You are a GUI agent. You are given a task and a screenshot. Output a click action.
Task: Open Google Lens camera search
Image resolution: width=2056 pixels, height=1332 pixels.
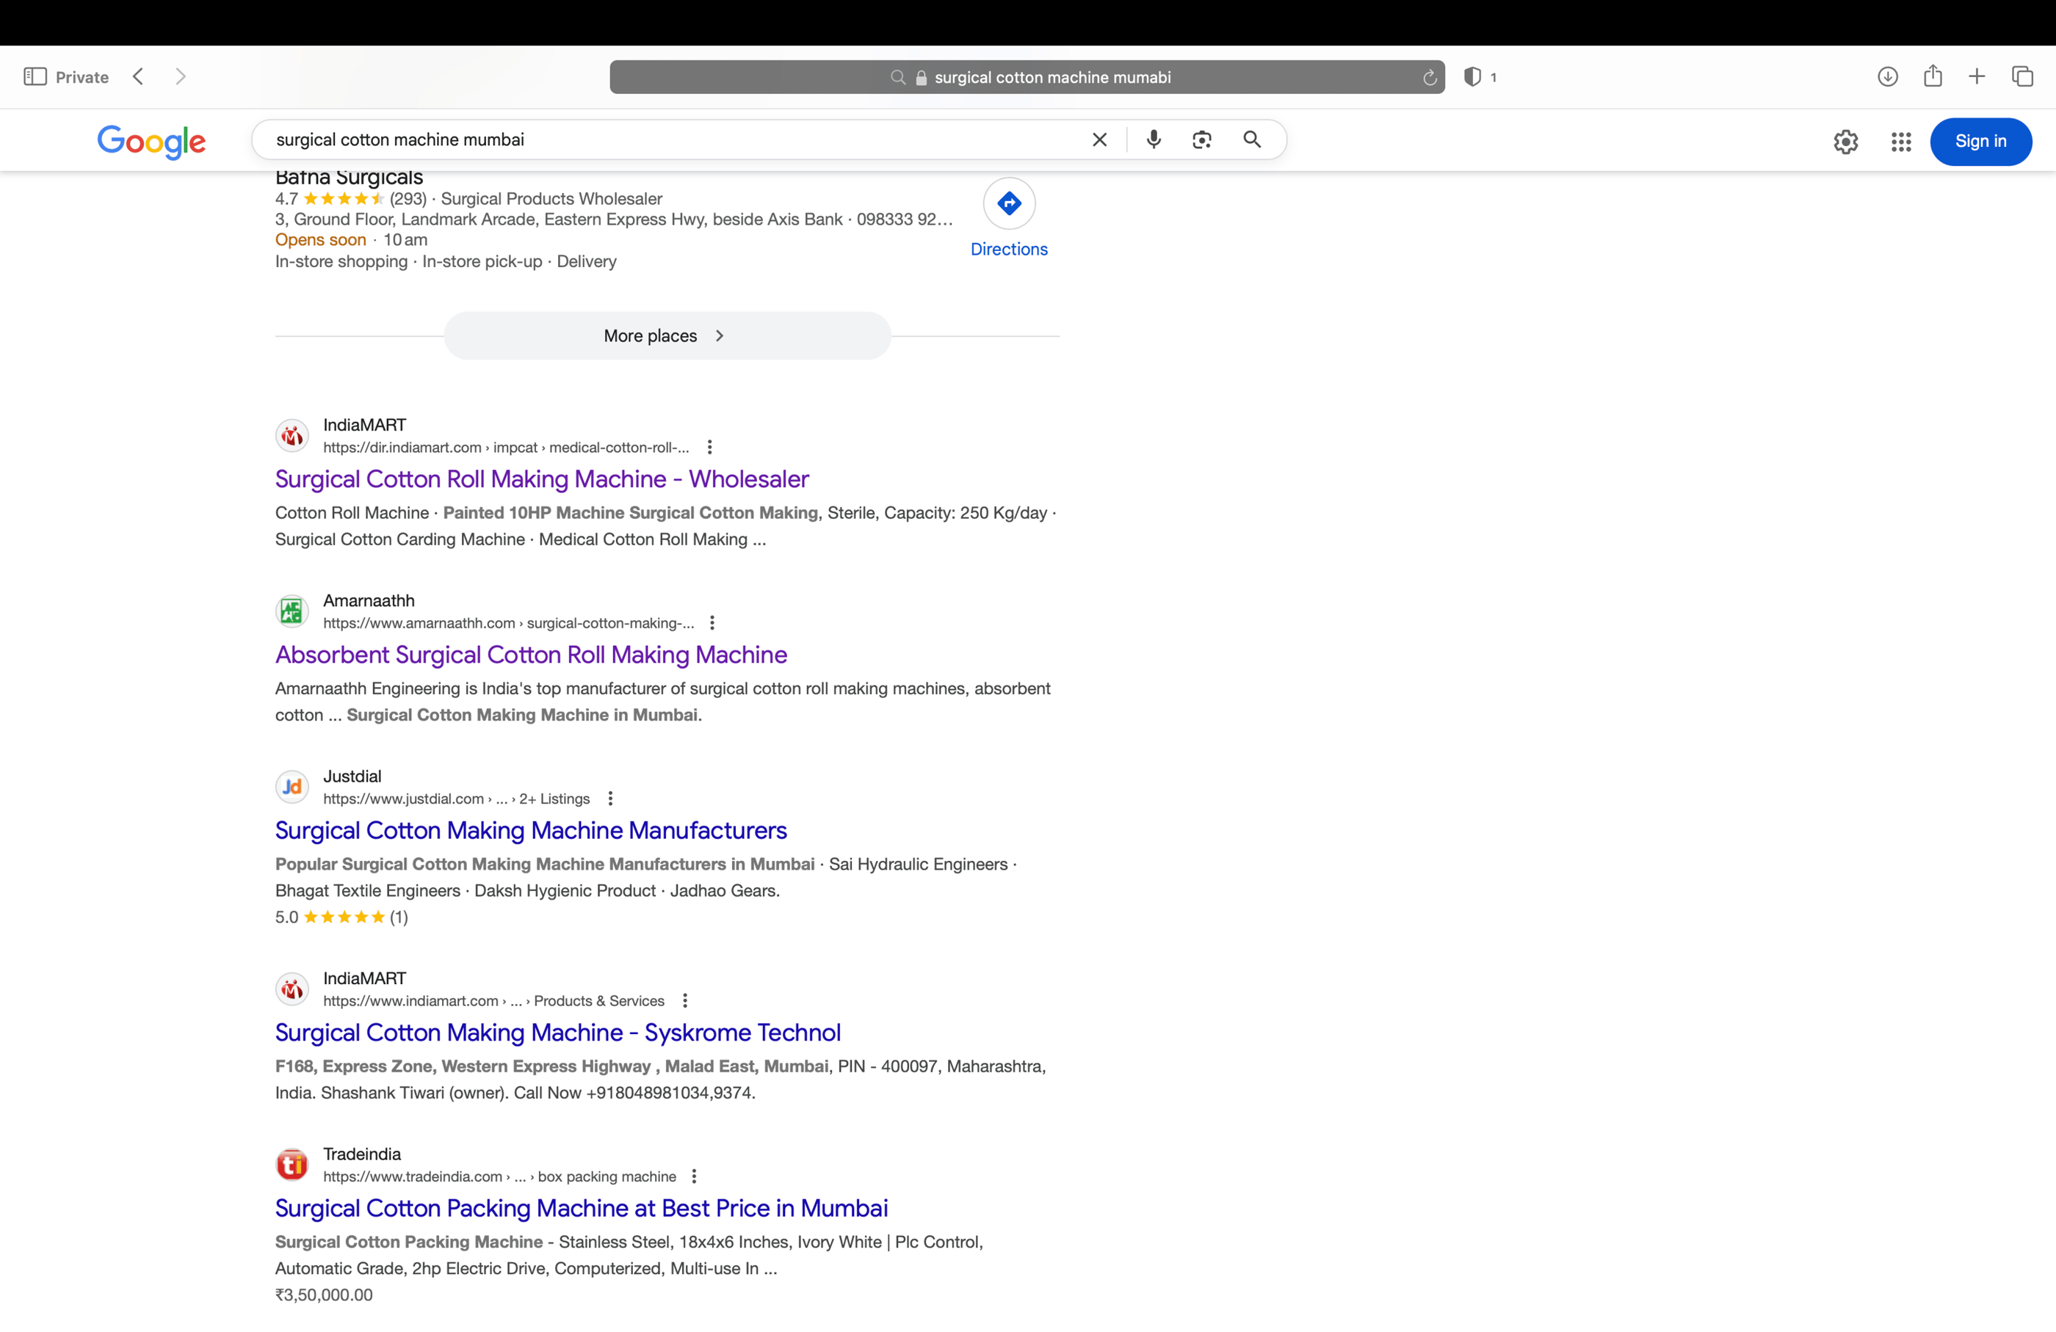point(1201,139)
